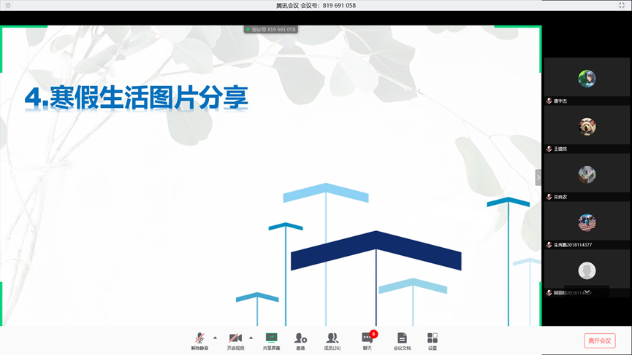
Task: Click participant name label 康宇杰
Action: coord(560,101)
